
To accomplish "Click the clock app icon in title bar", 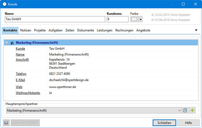I will [x=4, y=4].
